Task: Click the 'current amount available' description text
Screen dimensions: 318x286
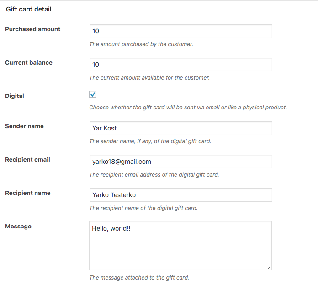Action: (149, 78)
